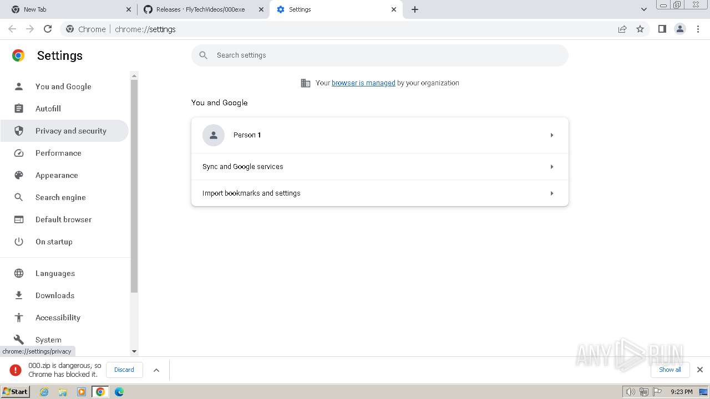Open System settings
The width and height of the screenshot is (710, 399).
[64, 340]
